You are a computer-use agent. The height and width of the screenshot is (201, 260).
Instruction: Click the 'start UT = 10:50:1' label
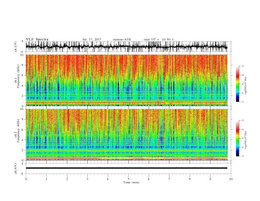[x=159, y=39]
